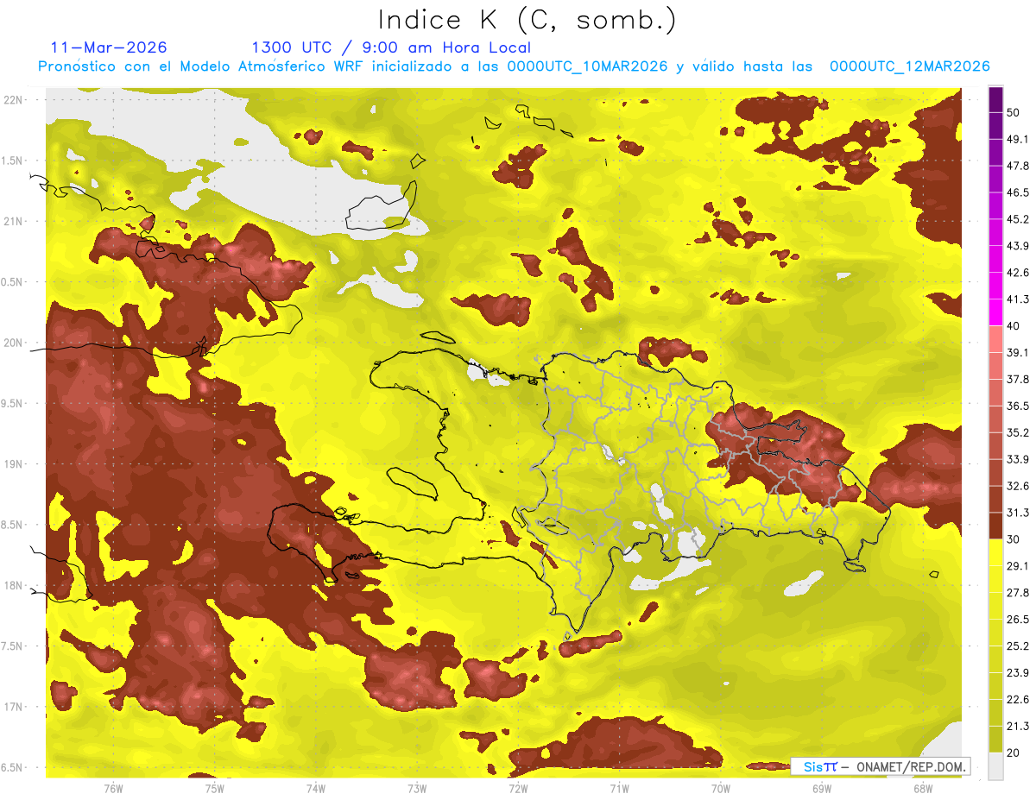
Task: Click the latitude axis label "22N"
Action: point(13,99)
